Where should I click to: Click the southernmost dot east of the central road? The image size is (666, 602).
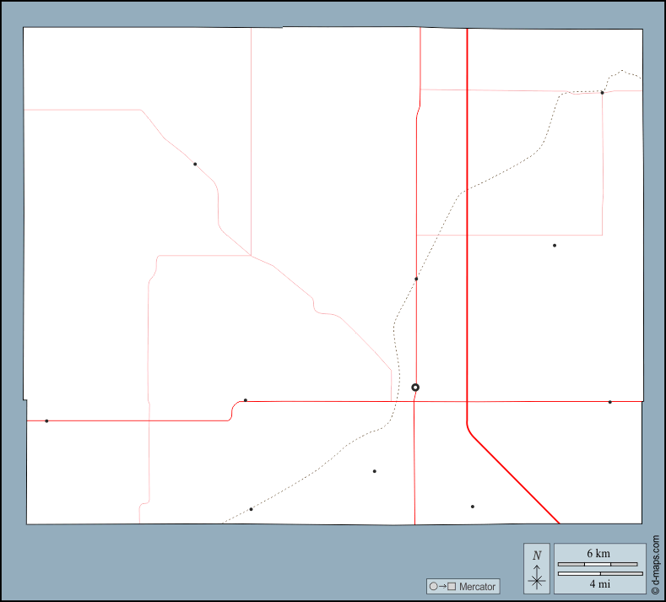click(x=473, y=507)
